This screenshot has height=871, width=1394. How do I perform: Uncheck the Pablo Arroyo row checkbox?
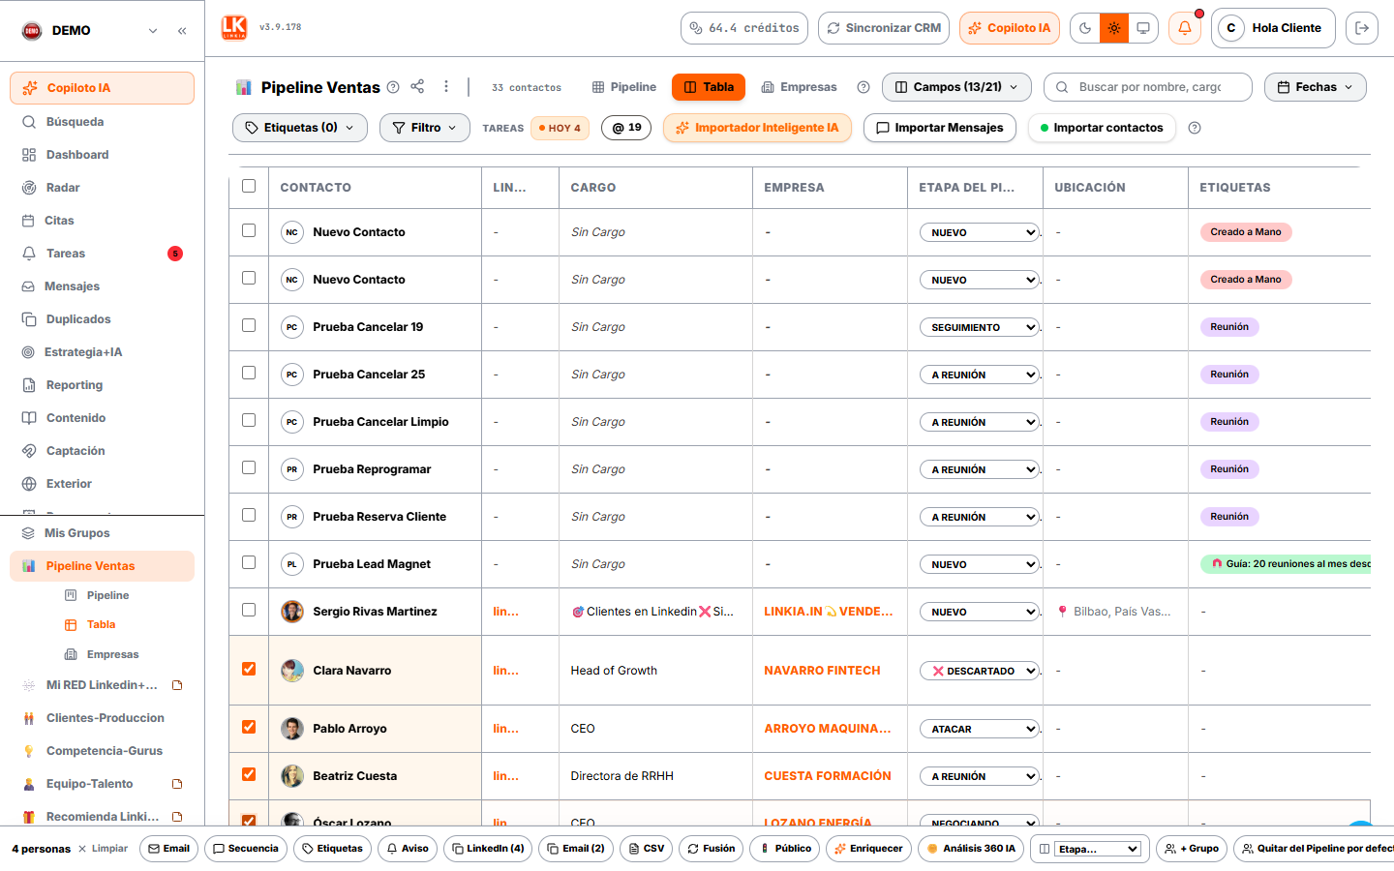tap(249, 727)
